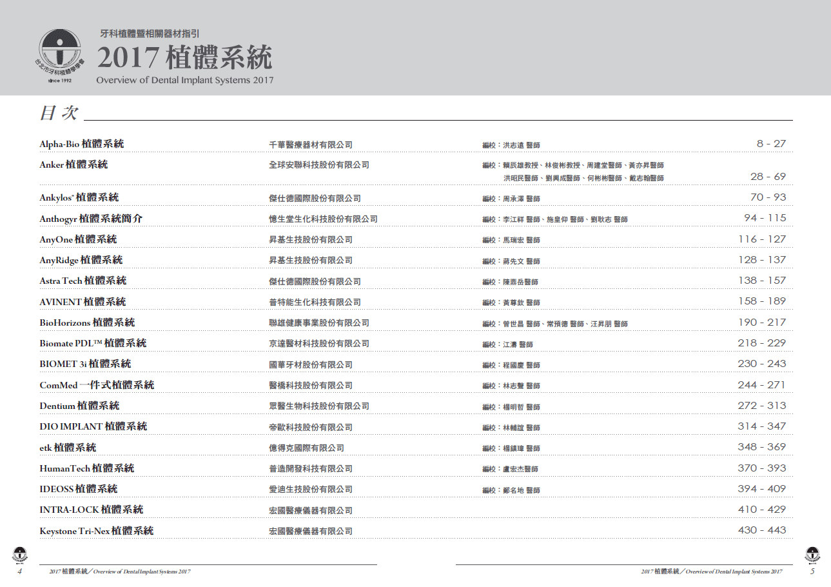Click company '億得克國際有限公司'

coord(307,448)
